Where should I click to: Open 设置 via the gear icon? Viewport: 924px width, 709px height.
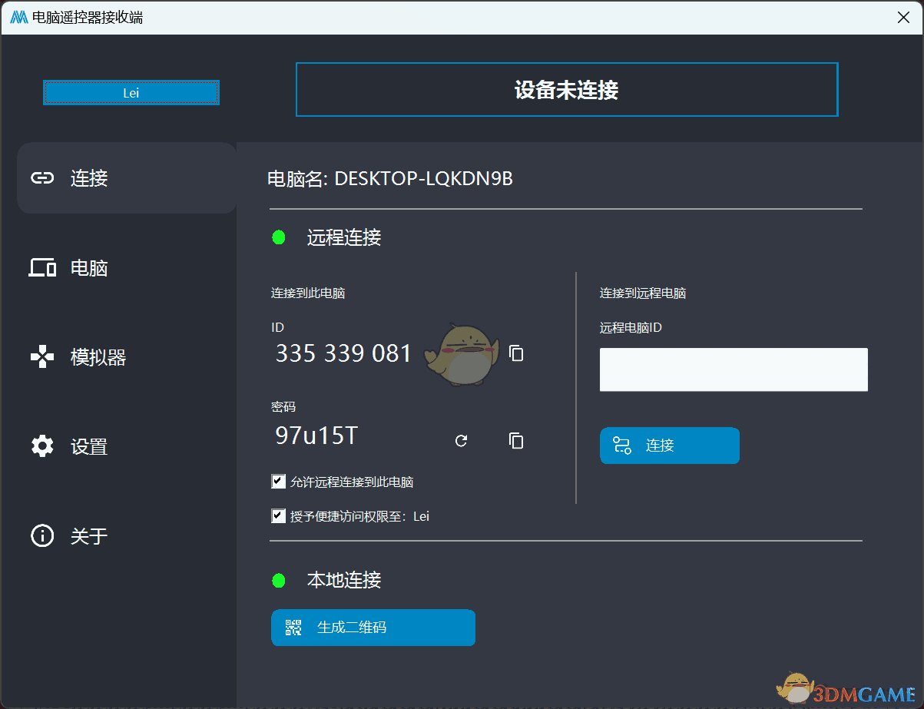(42, 446)
